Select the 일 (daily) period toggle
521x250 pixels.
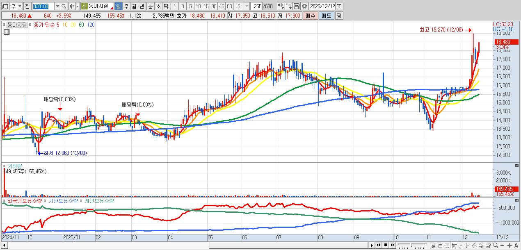(x=119, y=6)
